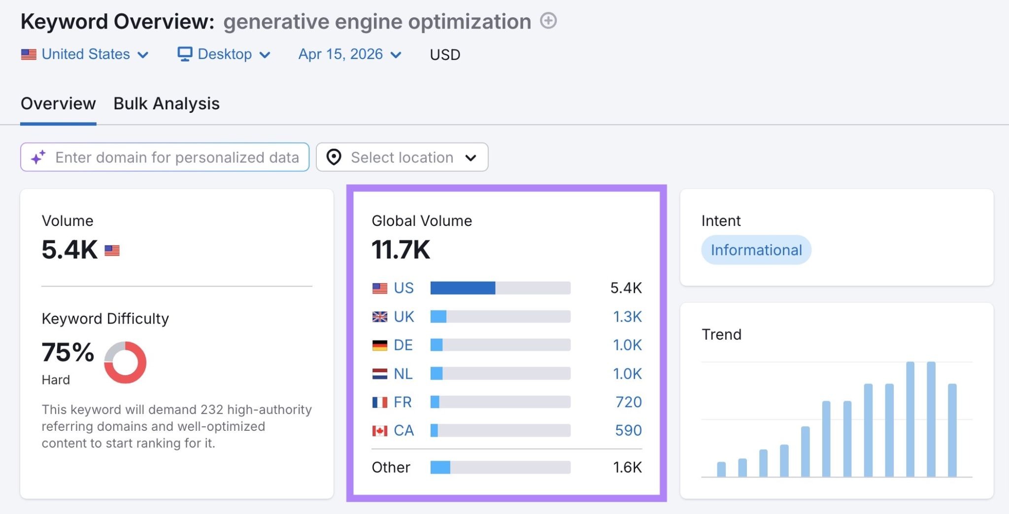Select the Overview tab
Screen dimensions: 1009x514
[58, 103]
